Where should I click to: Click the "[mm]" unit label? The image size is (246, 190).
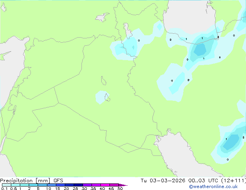[x=43, y=181]
